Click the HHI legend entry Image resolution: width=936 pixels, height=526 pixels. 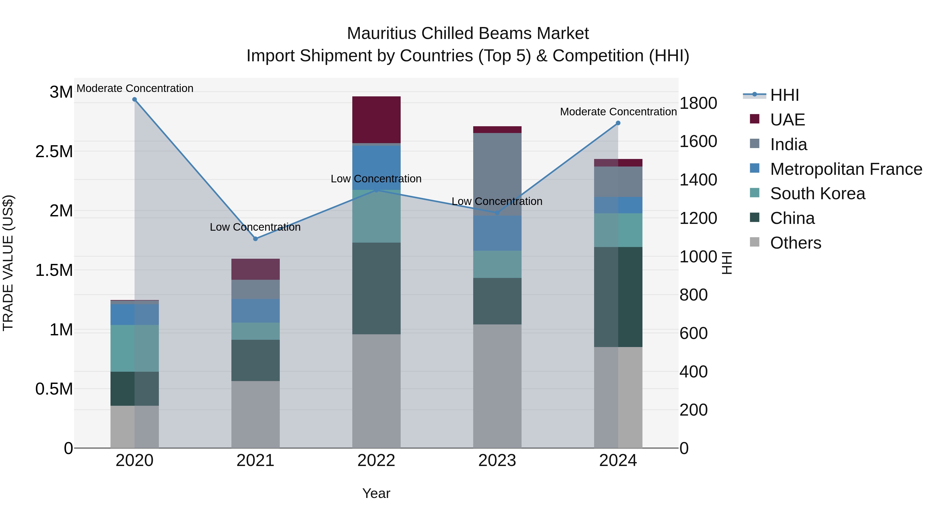pos(771,95)
